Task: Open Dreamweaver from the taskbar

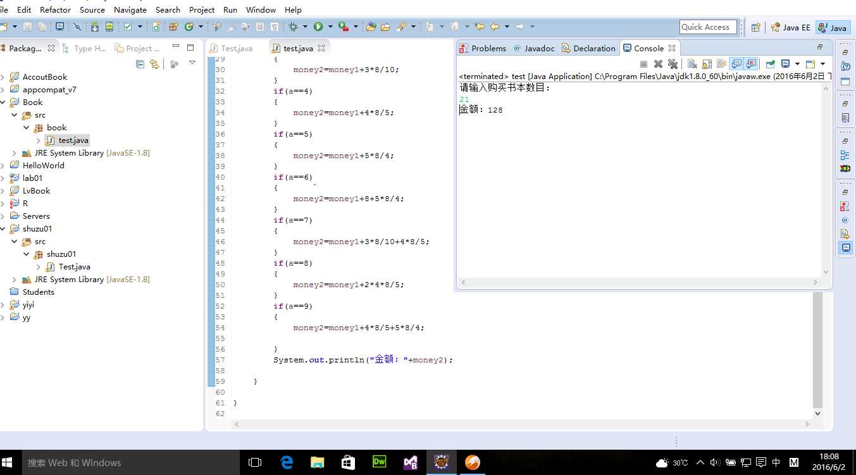Action: [380, 462]
